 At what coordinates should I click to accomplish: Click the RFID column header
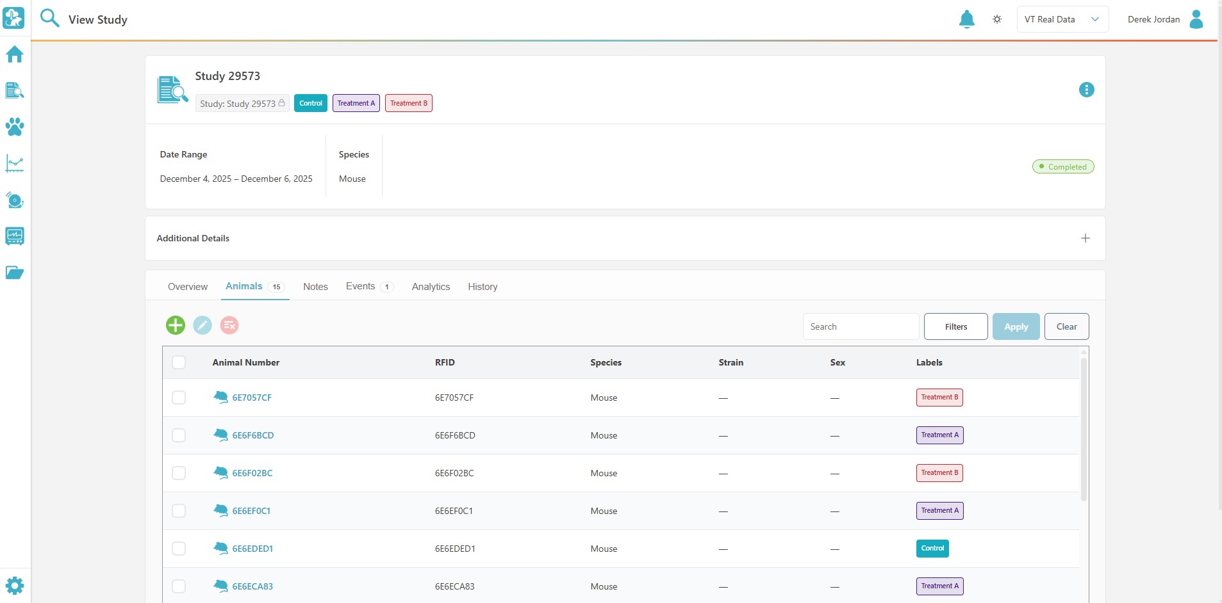click(x=445, y=362)
